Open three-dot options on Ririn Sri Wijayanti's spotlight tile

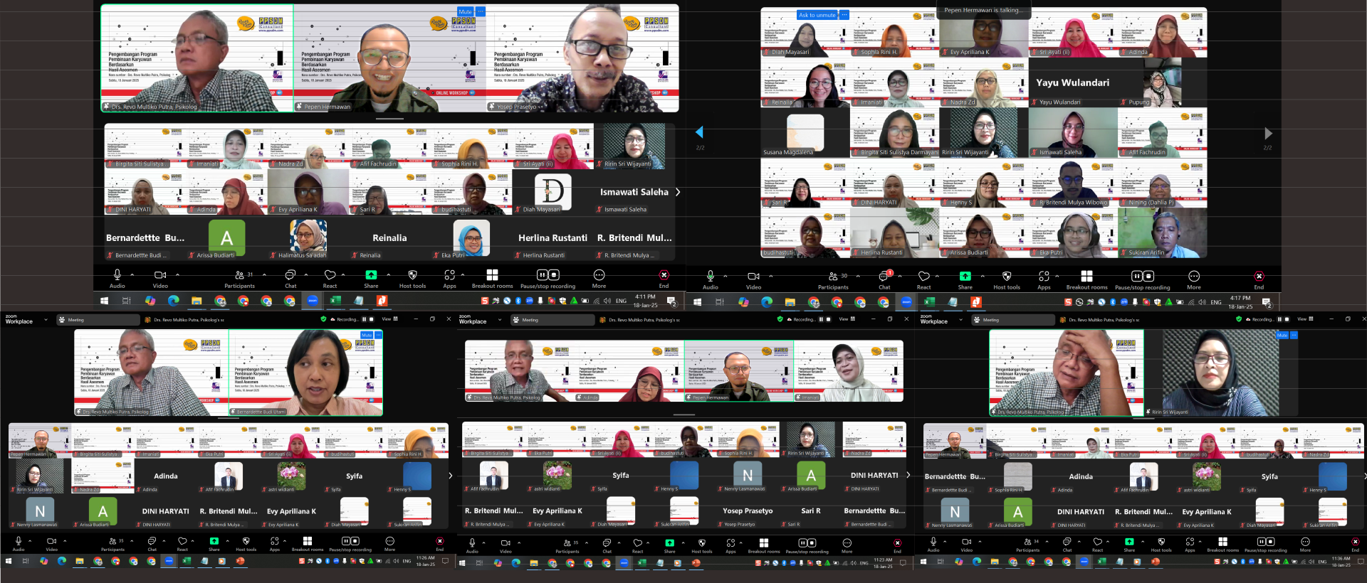(1294, 335)
